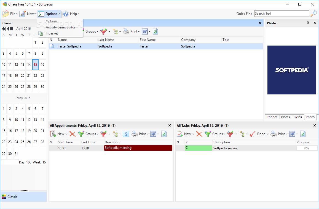Click the 0% progress cell
The height and width of the screenshot is (209, 319).
click(307, 148)
